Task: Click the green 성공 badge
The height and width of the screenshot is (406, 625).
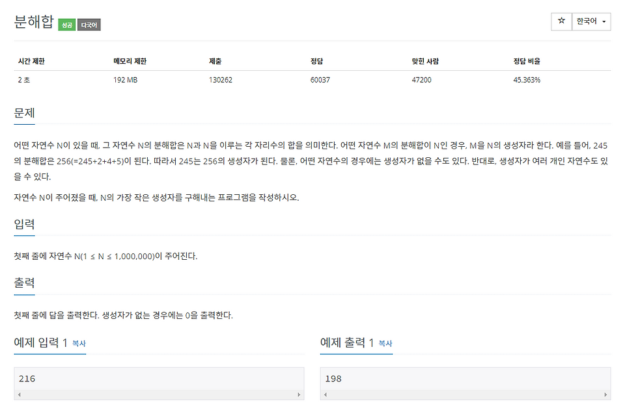Action: click(x=66, y=25)
